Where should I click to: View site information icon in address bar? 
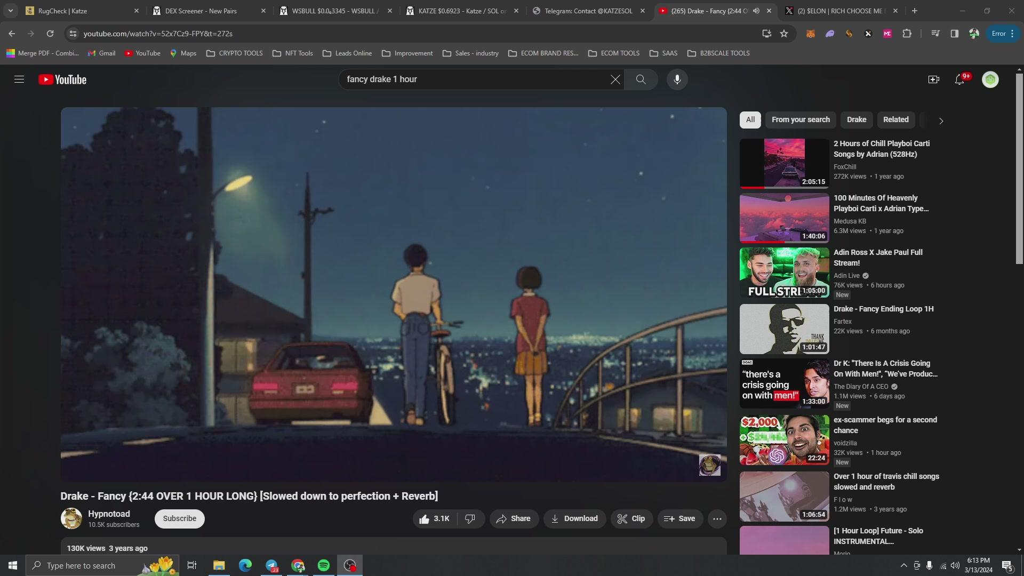[x=73, y=34]
